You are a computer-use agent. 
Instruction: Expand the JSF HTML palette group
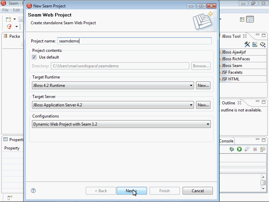coord(243,79)
